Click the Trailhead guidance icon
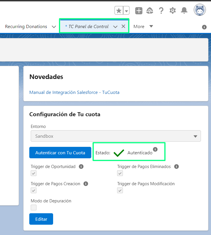Image resolution: width=211 pixels, height=235 pixels. point(150,11)
